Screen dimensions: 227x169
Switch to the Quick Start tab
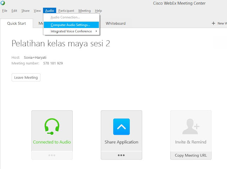pyautogui.click(x=17, y=23)
